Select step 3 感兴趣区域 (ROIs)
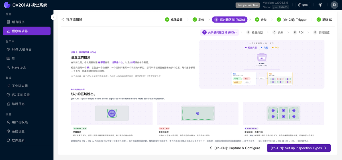 pyautogui.click(x=229, y=19)
